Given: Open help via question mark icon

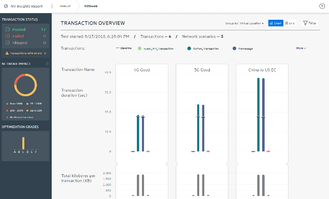Looking at the screenshot, I should point(322,6).
